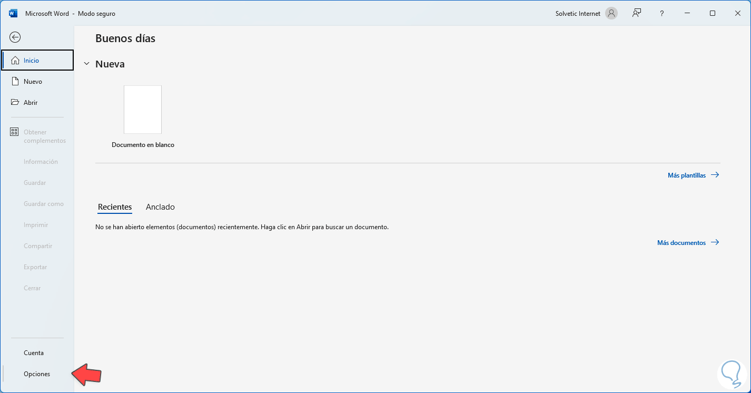751x393 pixels.
Task: Choose Exportar in the sidebar menu
Action: point(35,267)
